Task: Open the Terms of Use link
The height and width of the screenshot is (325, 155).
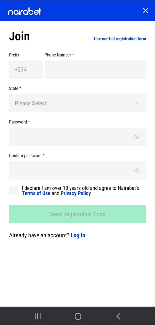Action: pyautogui.click(x=36, y=193)
